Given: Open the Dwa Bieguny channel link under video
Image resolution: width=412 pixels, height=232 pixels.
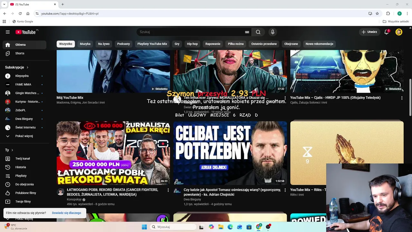Looking at the screenshot, I should (192, 199).
